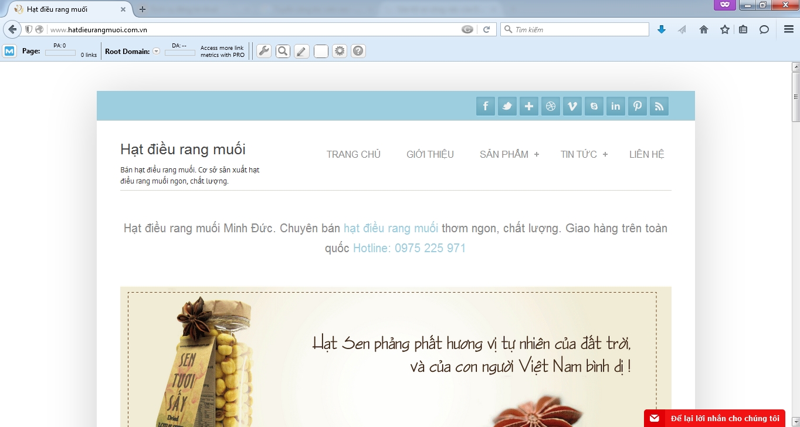Open MozBar gear settings
800x427 pixels.
(340, 51)
